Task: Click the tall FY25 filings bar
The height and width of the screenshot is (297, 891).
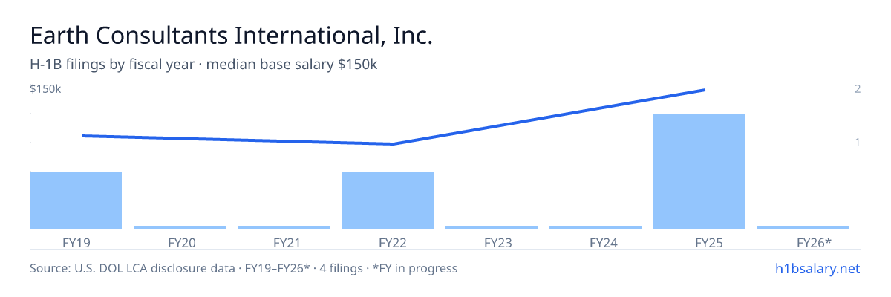Action: click(x=699, y=172)
